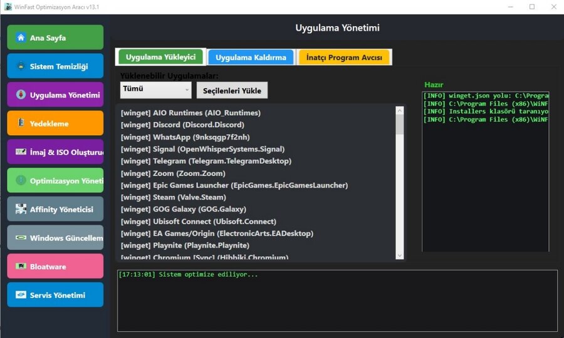564x338 pixels.
Task: Switch to Uygulama Yükleyici tab
Action: pos(161,57)
